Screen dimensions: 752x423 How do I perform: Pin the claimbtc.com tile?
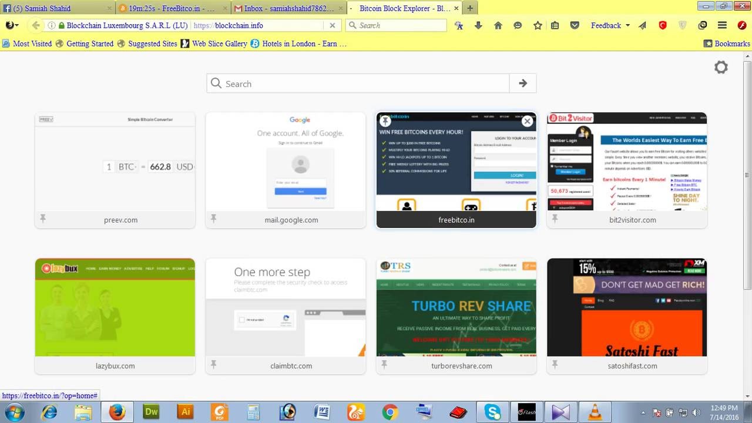(213, 365)
